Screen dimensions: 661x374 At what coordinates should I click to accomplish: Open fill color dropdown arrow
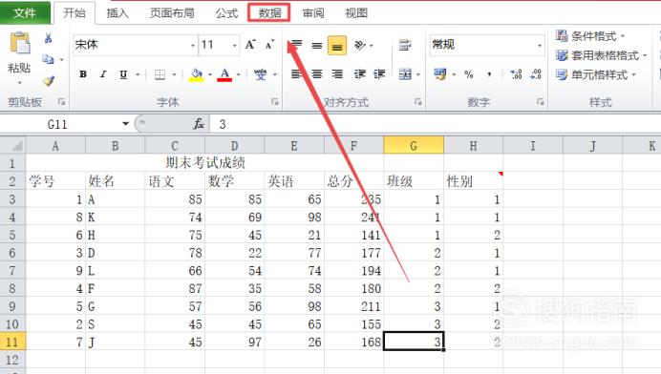210,75
